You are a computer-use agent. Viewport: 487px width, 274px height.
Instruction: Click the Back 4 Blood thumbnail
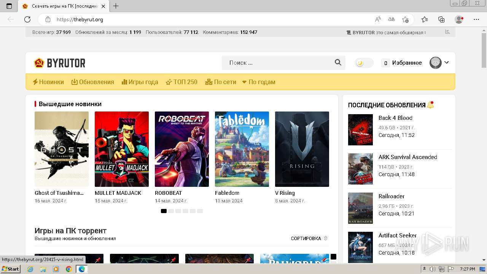click(360, 130)
